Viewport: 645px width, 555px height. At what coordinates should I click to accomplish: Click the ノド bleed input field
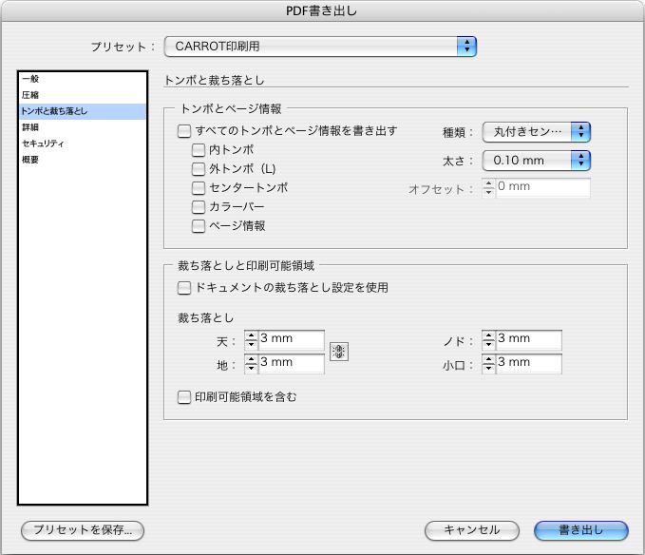528,340
